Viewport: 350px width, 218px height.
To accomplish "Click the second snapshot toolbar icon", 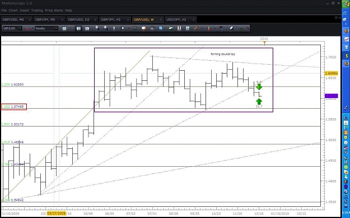I will (87, 28).
